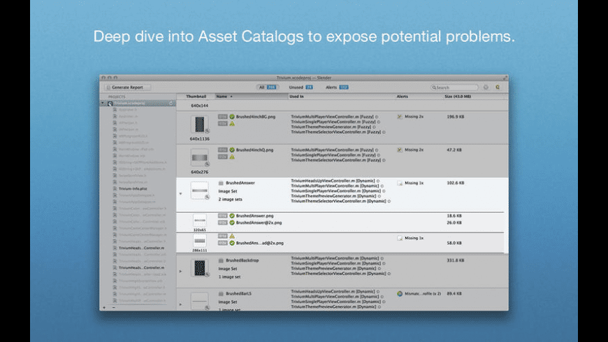This screenshot has height=342, width=608.
Task: Add a project with the plus button
Action: pyautogui.click(x=104, y=308)
